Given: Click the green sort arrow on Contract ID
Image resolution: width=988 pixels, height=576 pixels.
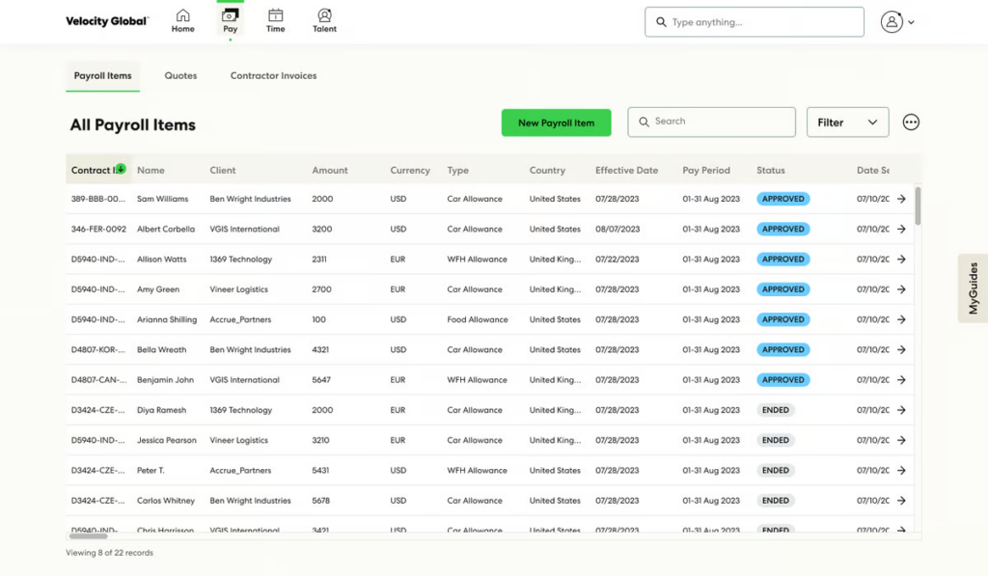Looking at the screenshot, I should (121, 169).
